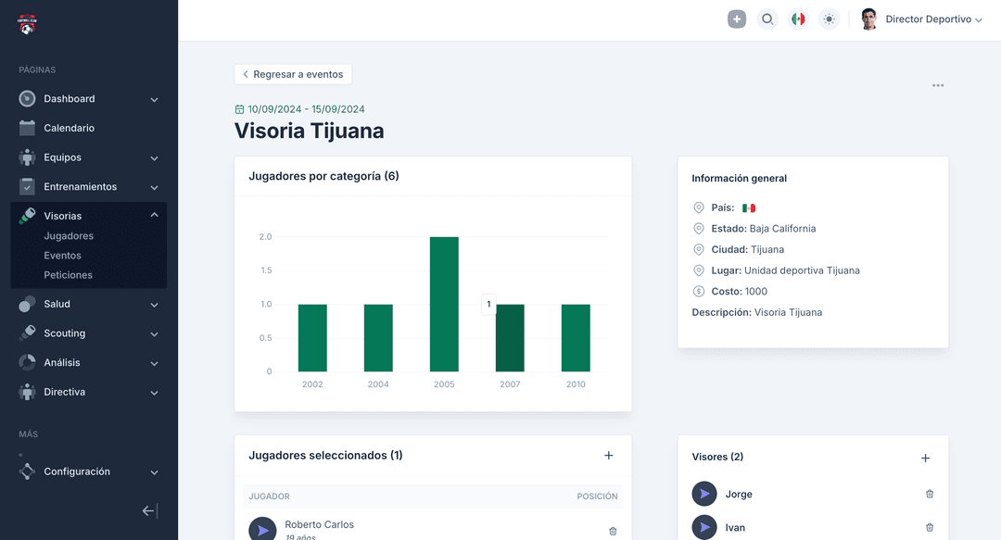Screen dimensions: 1001x540
Task: Open Roberto Carlos player link
Action: (319, 524)
